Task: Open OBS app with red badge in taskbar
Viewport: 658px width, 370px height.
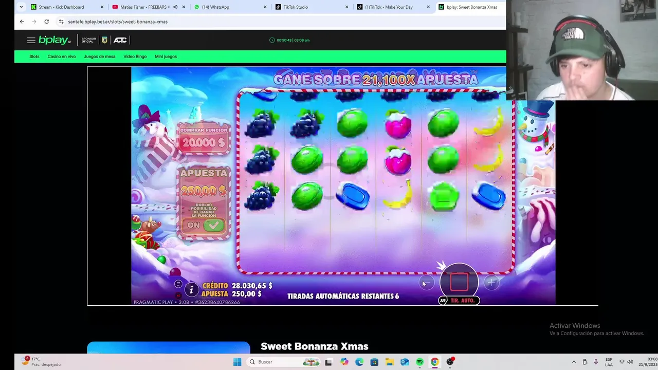Action: [450, 362]
